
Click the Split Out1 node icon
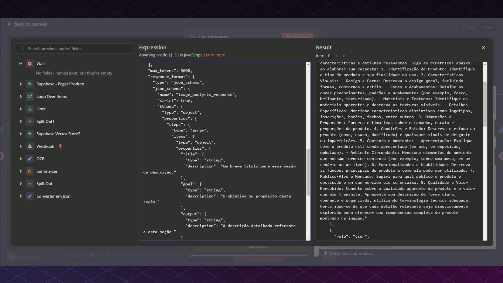click(x=30, y=121)
